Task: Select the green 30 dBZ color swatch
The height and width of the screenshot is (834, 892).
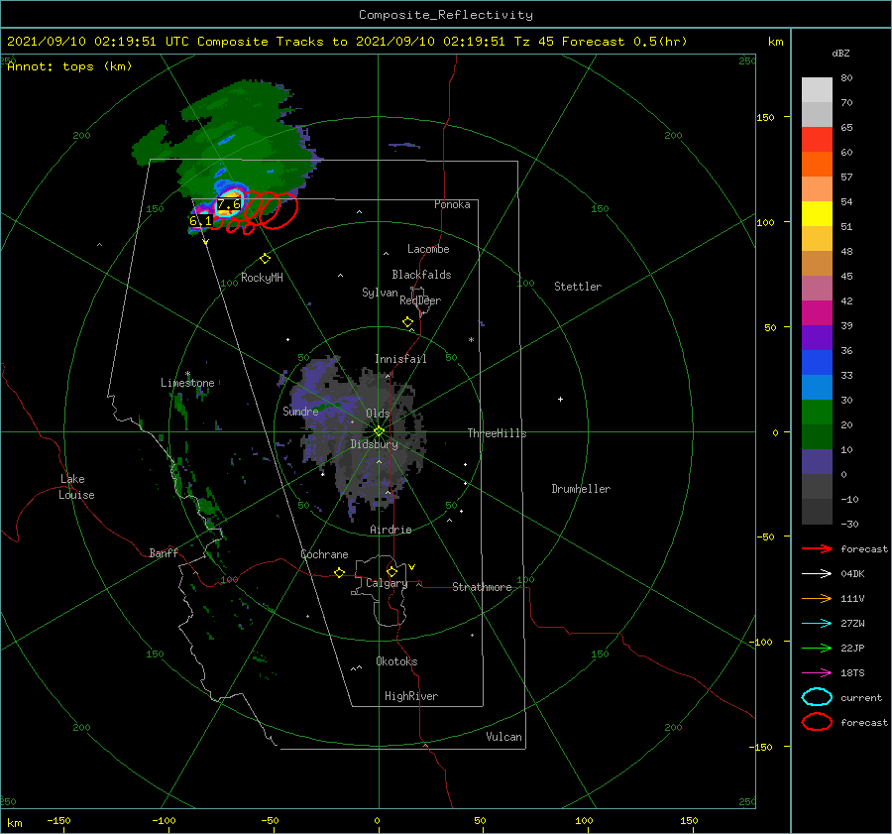Action: pos(817,412)
